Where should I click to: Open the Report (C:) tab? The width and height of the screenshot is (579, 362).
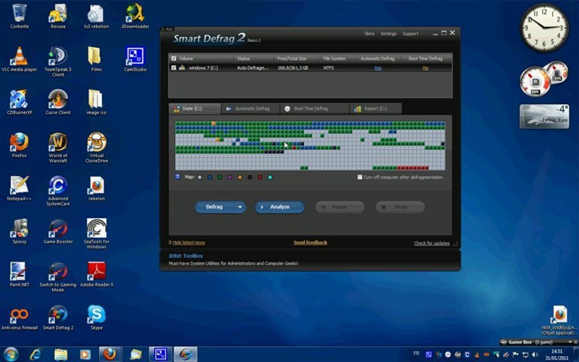pyautogui.click(x=376, y=109)
